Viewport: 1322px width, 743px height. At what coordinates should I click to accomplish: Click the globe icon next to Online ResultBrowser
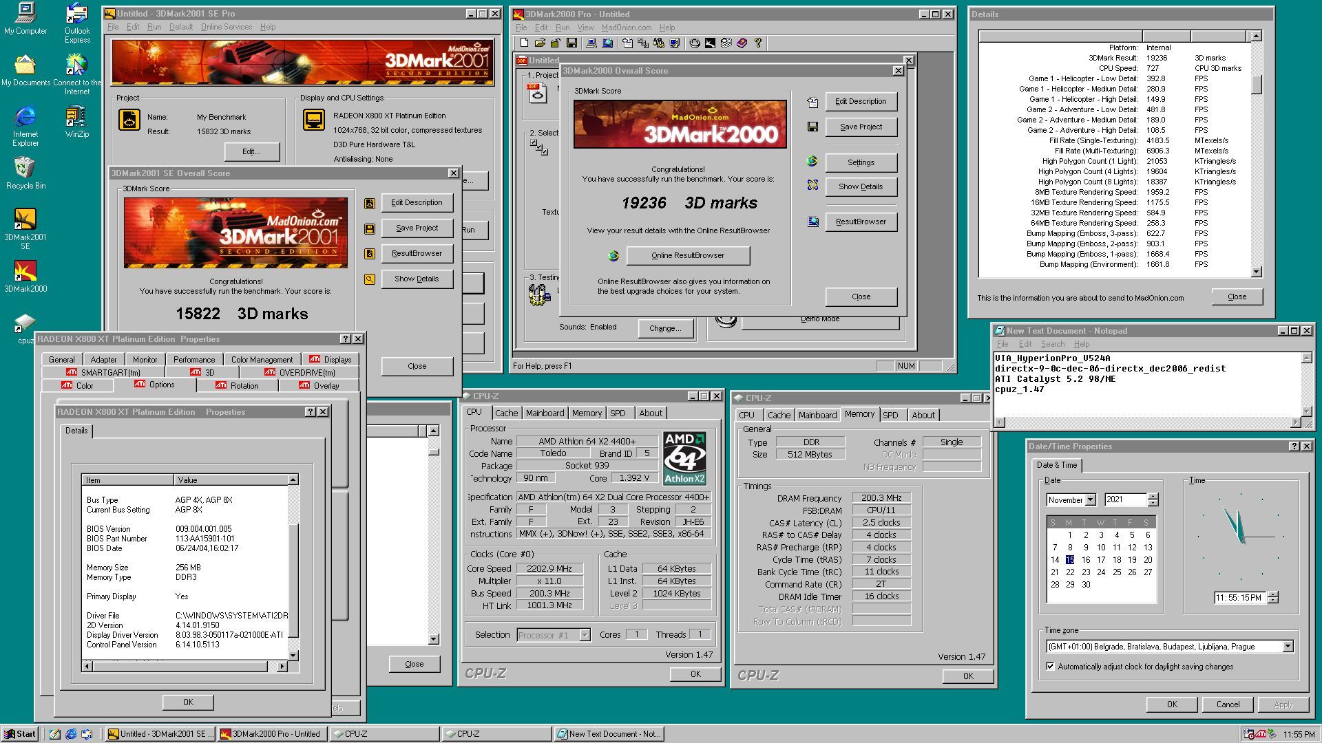[613, 256]
